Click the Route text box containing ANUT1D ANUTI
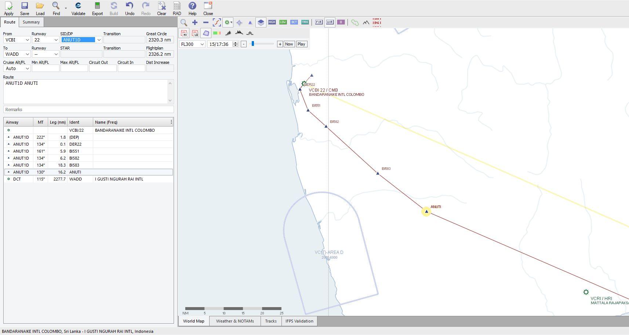This screenshot has width=629, height=335. click(88, 91)
